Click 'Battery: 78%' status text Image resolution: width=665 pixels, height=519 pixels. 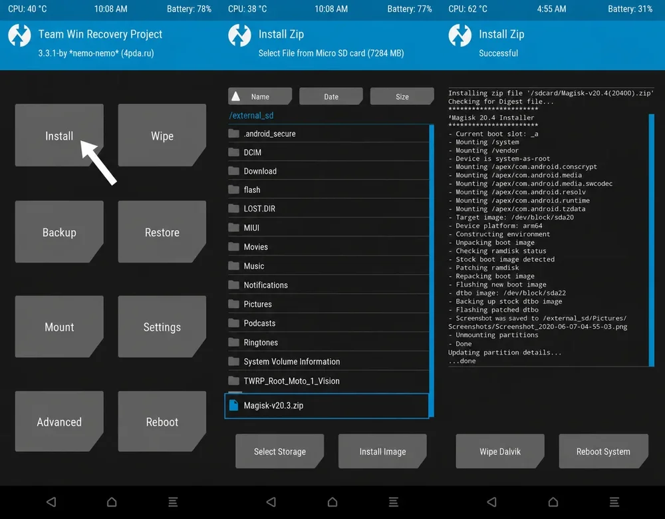pos(189,9)
